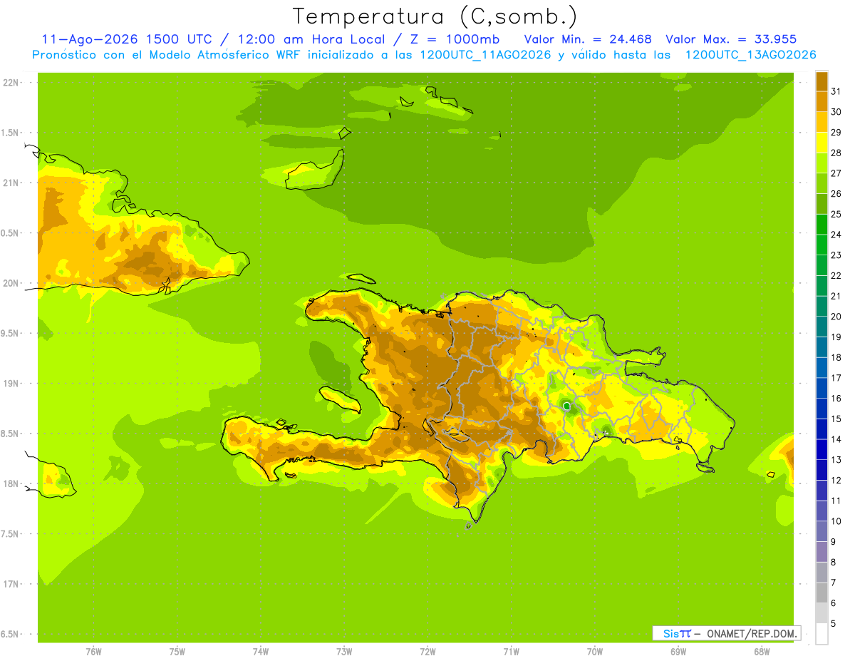The image size is (855, 661).
Task: Click the 'Valor Max. = 33.955' reading
Action: click(732, 39)
